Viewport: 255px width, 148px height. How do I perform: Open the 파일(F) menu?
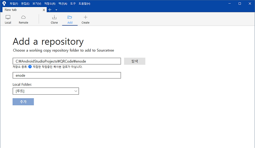(14, 4)
